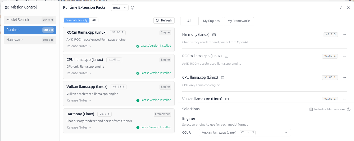Screen dimensions: 354x141
Task: Expand Release Notes for ROCm llama.cpp
Action: [x=79, y=46]
